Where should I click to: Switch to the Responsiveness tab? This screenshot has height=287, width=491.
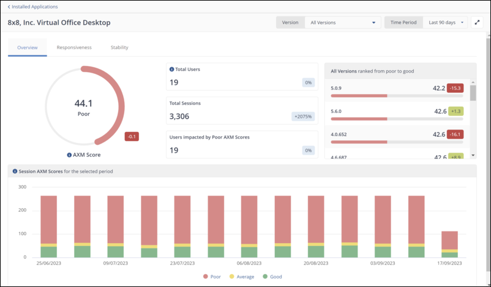coord(74,47)
